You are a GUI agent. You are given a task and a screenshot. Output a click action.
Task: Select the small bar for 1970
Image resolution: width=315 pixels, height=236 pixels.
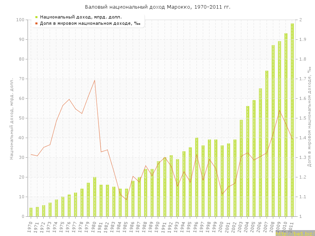click(31, 212)
